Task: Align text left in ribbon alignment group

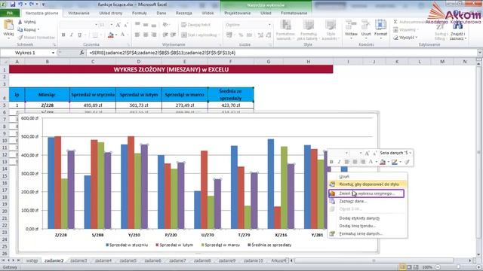Action: tap(137, 35)
